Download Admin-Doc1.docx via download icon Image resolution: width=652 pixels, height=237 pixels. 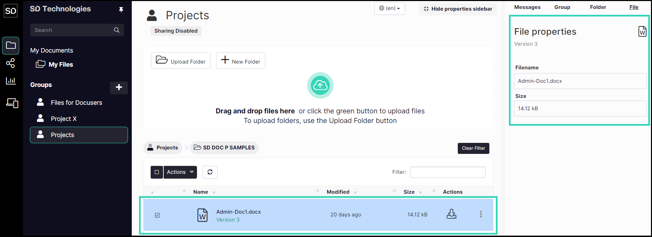click(451, 214)
